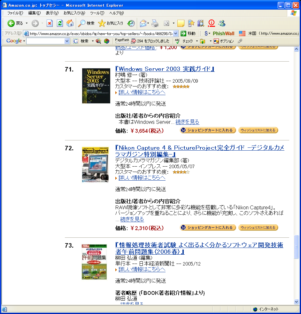Screen dimensions: 301x314
Task: Open the History clock icon in the toolbar
Action: click(131, 23)
